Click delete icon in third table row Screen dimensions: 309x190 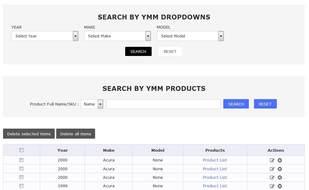tap(280, 178)
